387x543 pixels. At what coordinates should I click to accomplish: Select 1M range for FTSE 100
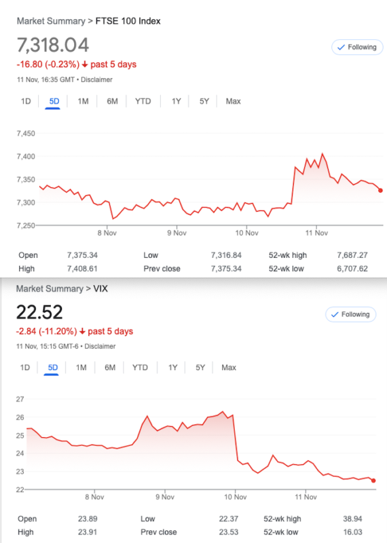pyautogui.click(x=83, y=101)
